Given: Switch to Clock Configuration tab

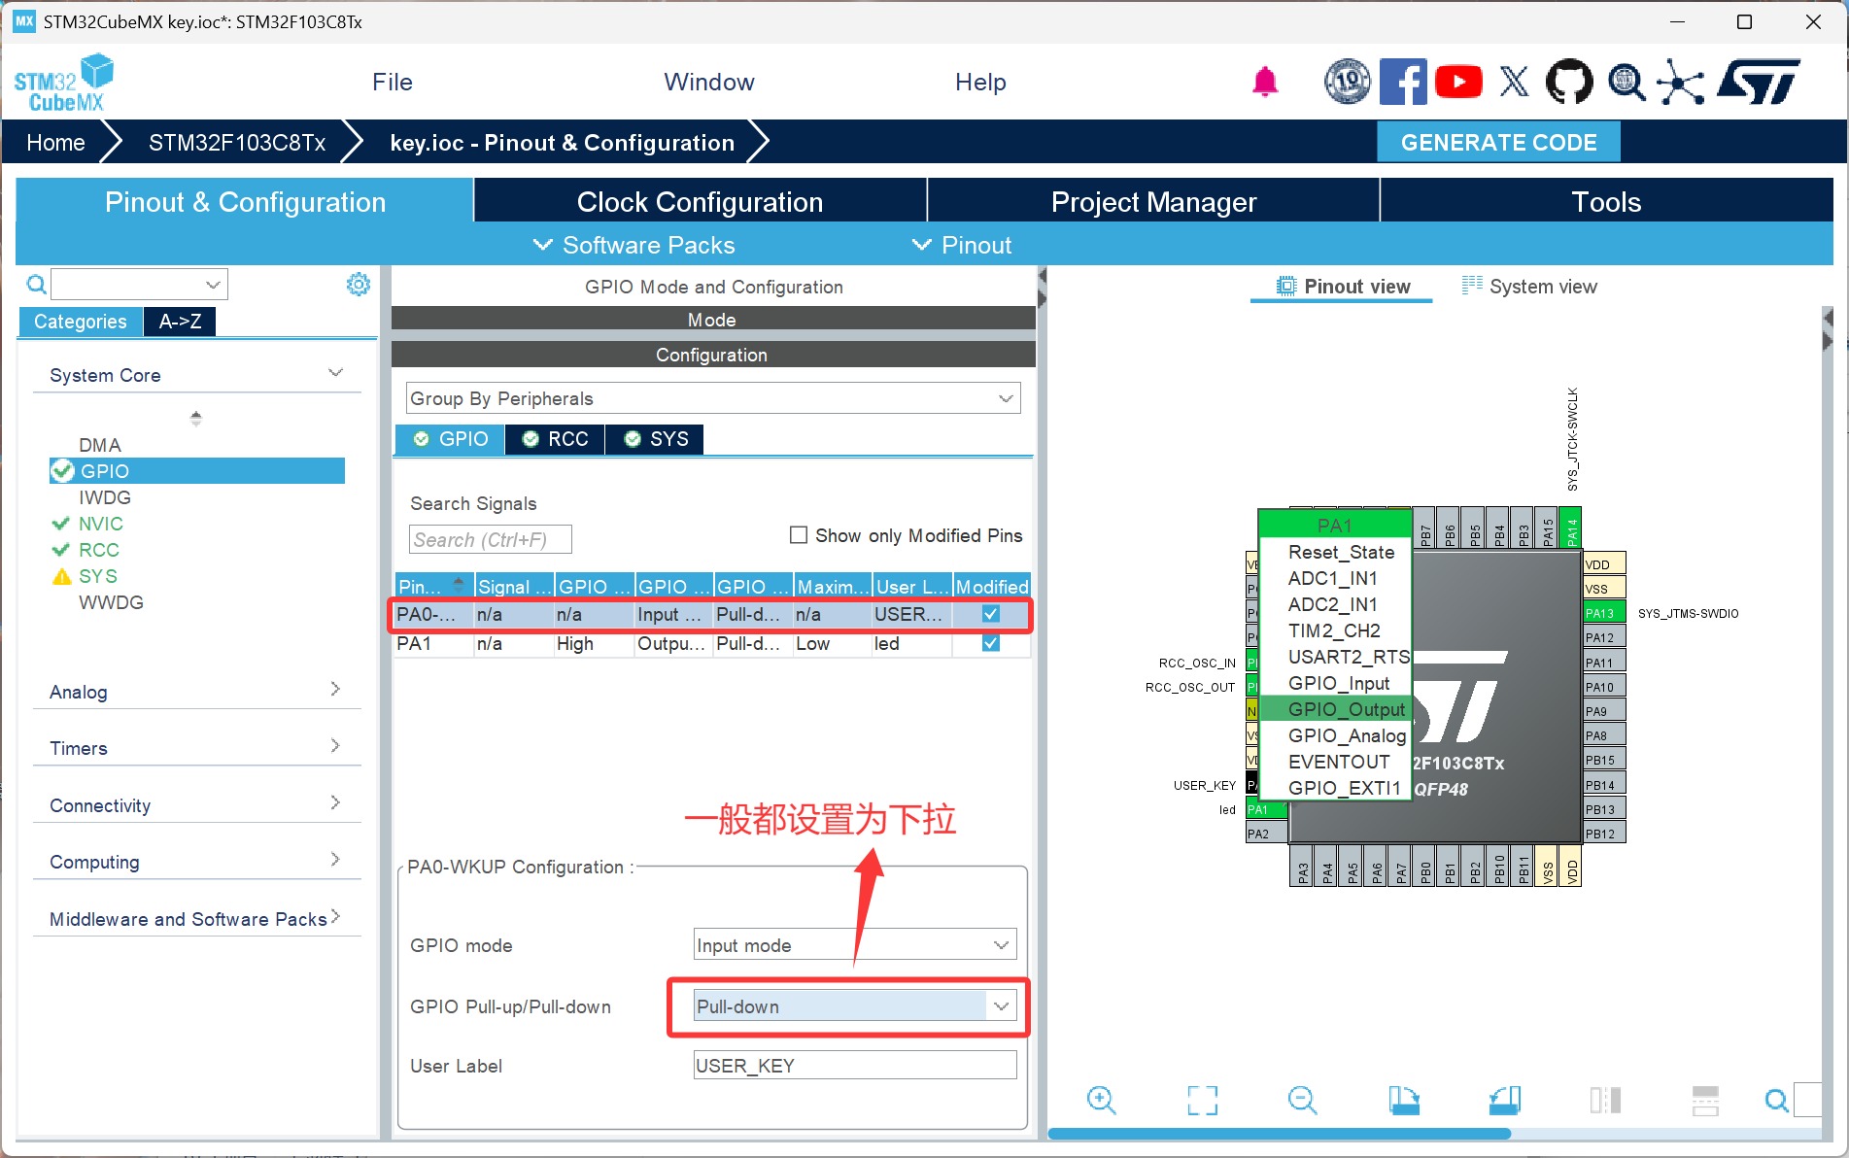Looking at the screenshot, I should click(700, 202).
